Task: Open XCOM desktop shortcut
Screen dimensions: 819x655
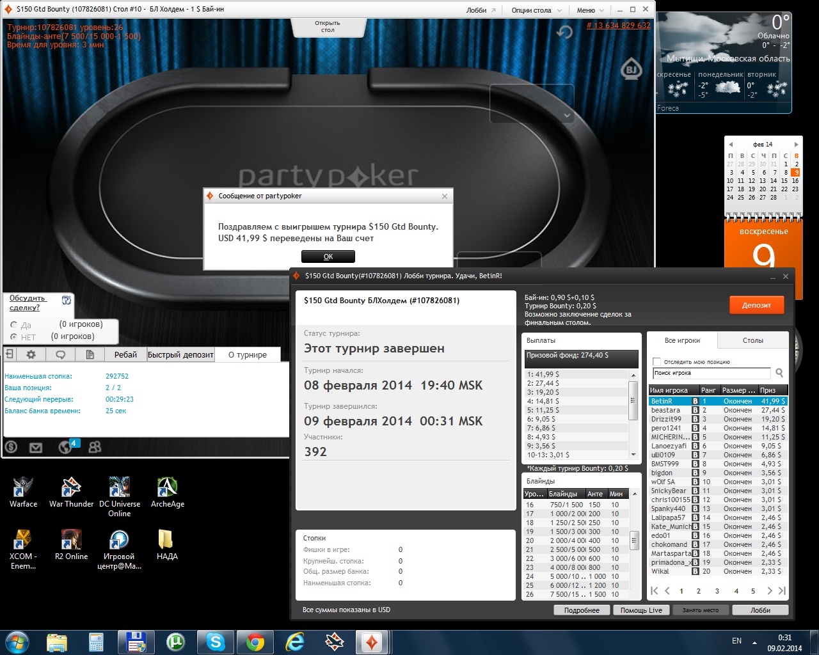Action: pyautogui.click(x=23, y=549)
